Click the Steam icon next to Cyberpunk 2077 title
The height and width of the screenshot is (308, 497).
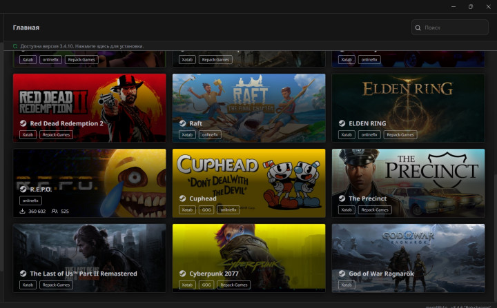182,274
